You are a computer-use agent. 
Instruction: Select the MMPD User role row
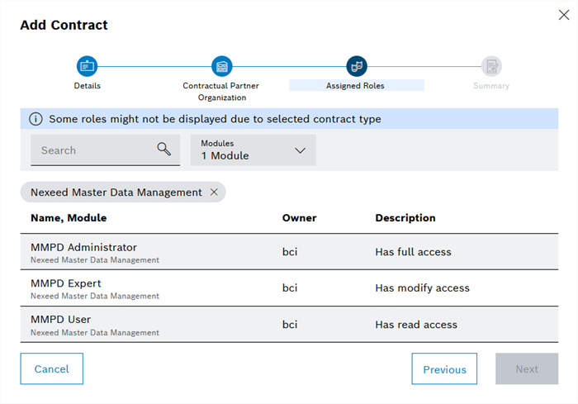coord(289,325)
